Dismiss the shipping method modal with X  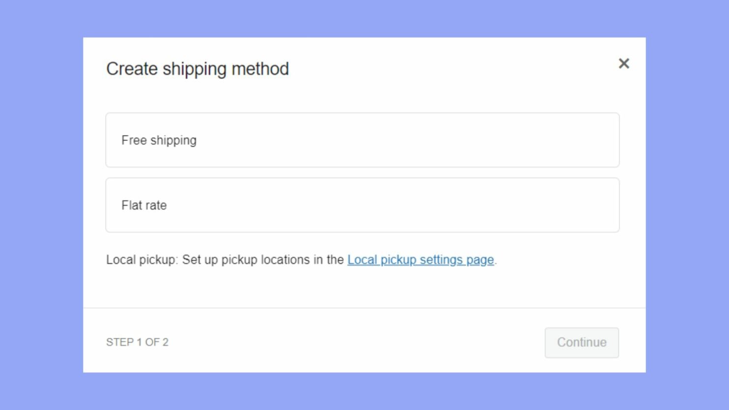click(x=624, y=64)
